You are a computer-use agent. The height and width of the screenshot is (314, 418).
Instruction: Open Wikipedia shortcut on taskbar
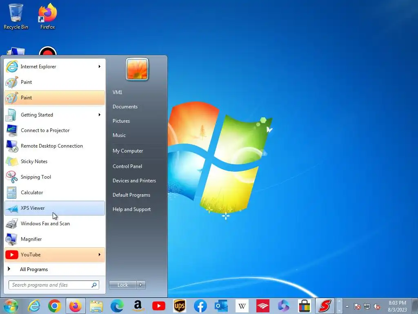(x=242, y=306)
